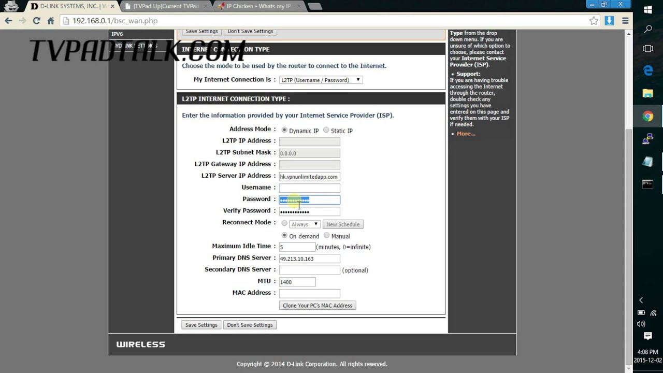Open Task View on the taskbar
This screenshot has height=373, width=663.
pyautogui.click(x=648, y=49)
